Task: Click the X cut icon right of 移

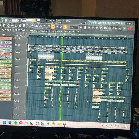Action: (101, 28)
